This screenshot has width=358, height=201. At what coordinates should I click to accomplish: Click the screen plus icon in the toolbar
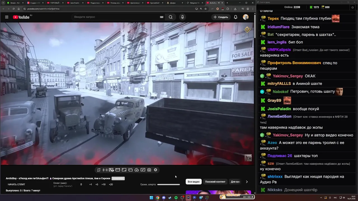pos(143,170)
